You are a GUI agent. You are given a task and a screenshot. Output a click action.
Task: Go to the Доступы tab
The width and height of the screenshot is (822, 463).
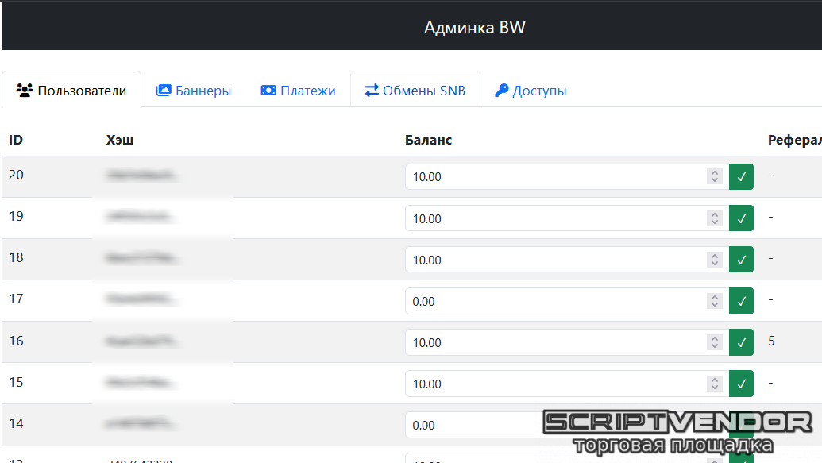click(531, 91)
